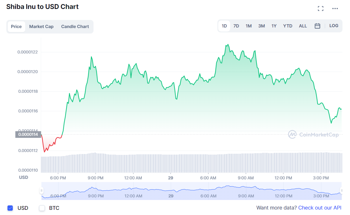Click the 0.0000112 y-axis label

coord(28,151)
